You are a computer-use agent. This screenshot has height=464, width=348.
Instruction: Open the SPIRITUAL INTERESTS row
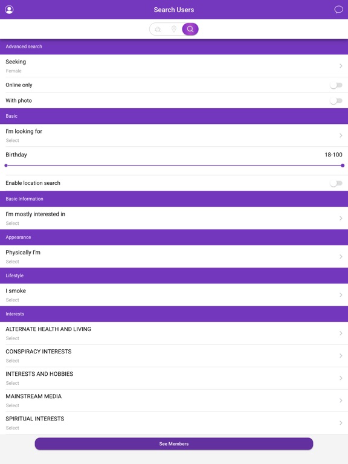[174, 423]
